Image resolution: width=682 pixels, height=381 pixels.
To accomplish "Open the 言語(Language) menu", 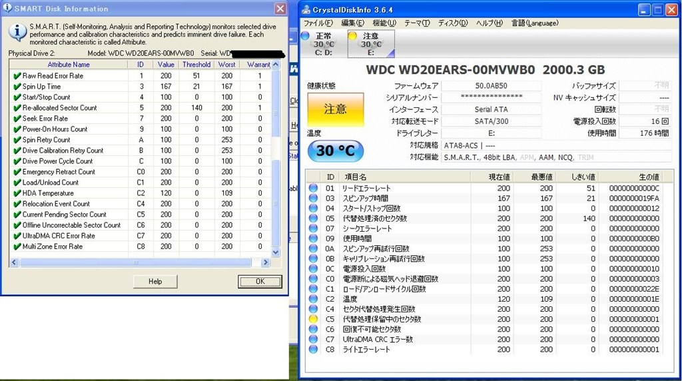I will pyautogui.click(x=535, y=23).
